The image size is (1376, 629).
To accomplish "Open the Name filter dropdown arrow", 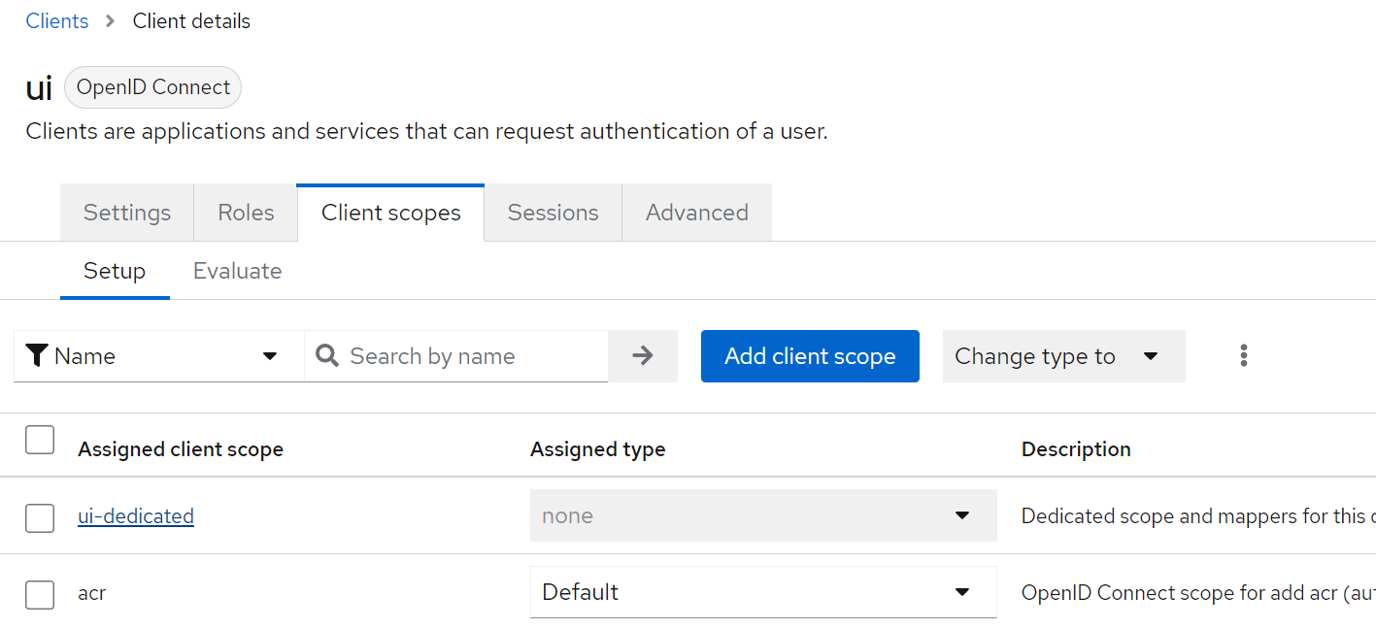I will click(x=269, y=356).
